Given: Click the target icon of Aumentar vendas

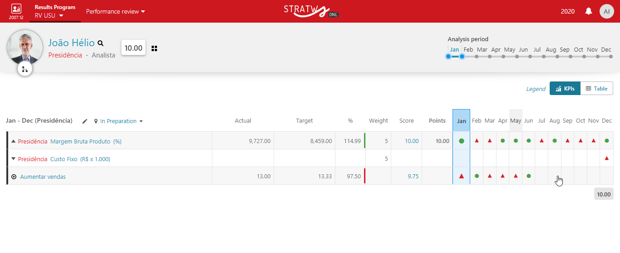Looking at the screenshot, I should pos(14,177).
